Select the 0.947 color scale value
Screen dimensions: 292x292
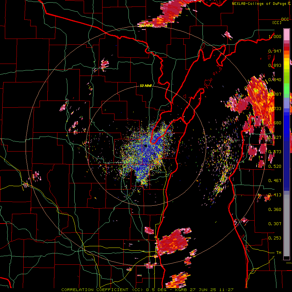275,51
